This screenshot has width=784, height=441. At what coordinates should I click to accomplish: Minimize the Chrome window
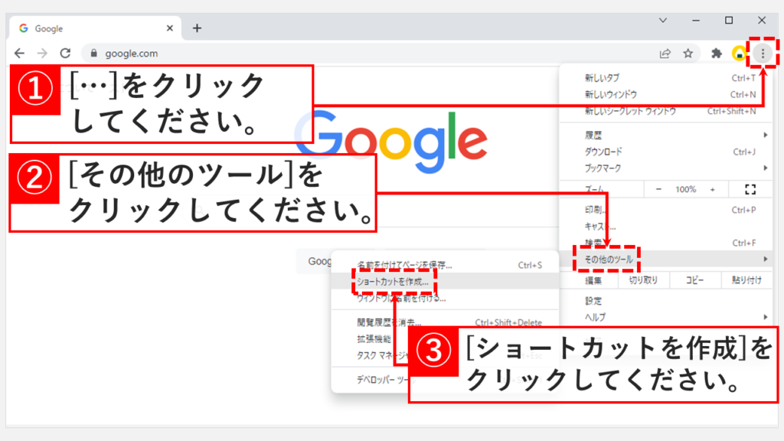(x=695, y=21)
